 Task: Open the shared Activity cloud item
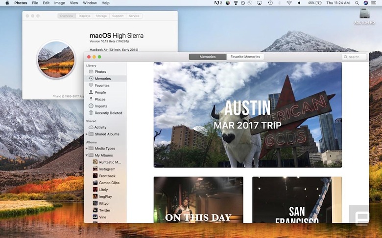coord(100,127)
